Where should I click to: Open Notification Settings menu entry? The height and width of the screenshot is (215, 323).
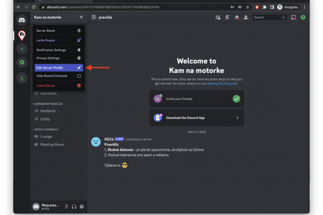coord(59,50)
